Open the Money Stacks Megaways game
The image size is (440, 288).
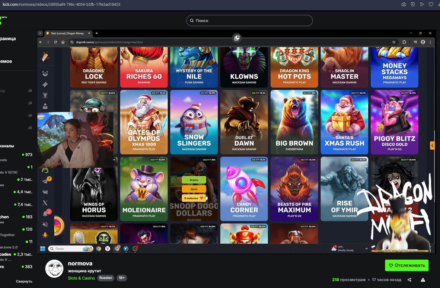394,67
